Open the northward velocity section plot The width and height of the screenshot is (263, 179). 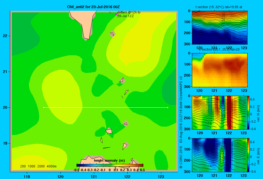coord(220,112)
